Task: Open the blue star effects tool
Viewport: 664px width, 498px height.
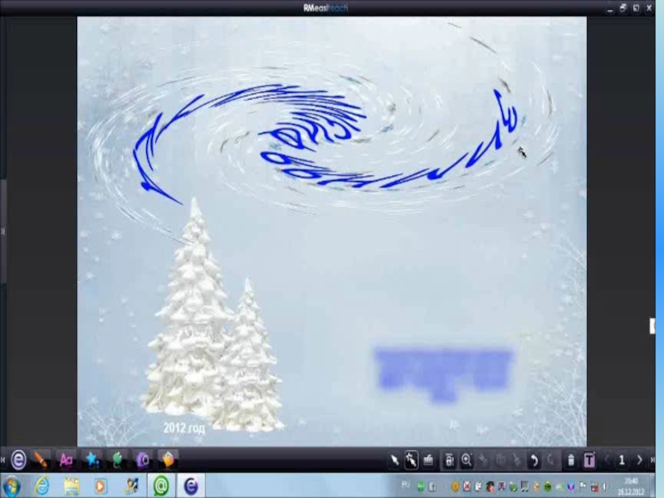Action: click(x=92, y=460)
